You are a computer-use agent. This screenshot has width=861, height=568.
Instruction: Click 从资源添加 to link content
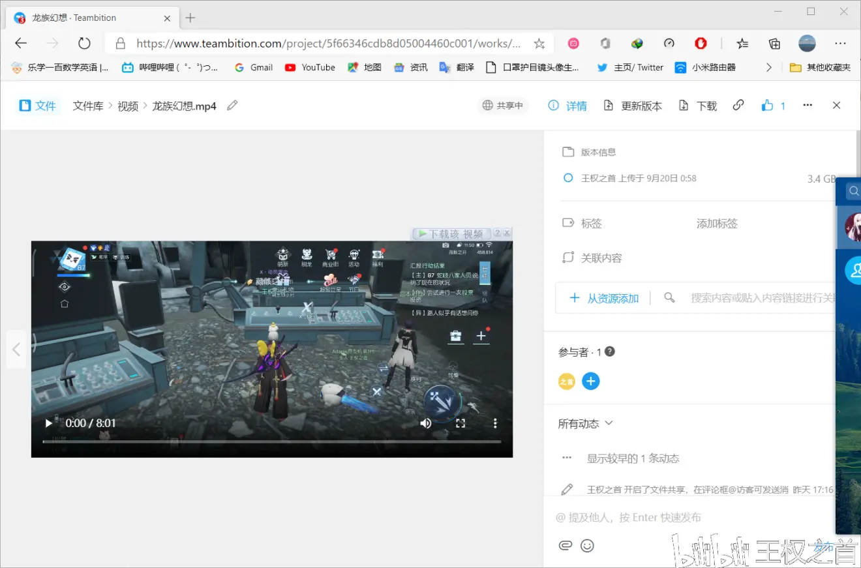click(604, 298)
